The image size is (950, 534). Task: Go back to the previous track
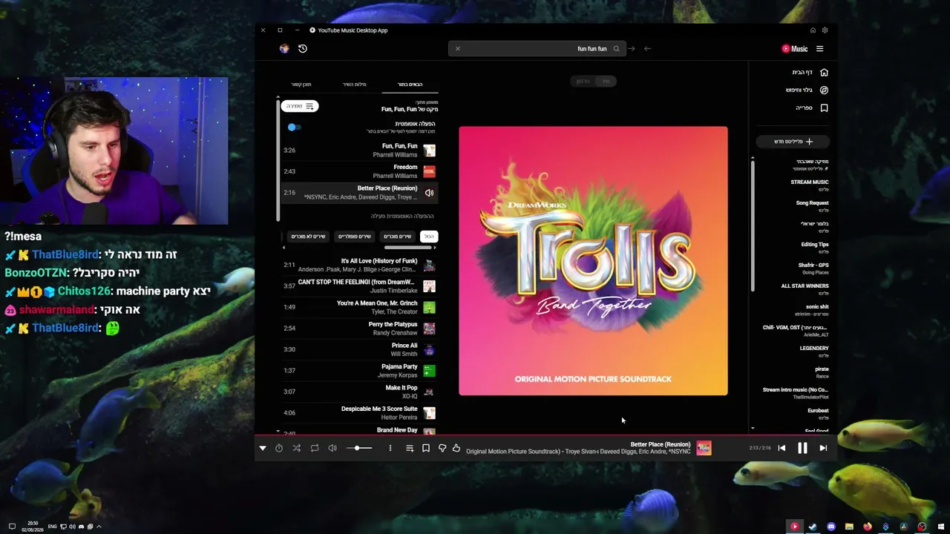point(782,448)
